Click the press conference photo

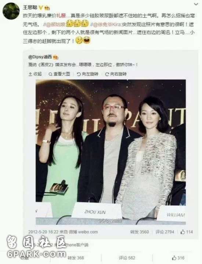click(x=111, y=152)
